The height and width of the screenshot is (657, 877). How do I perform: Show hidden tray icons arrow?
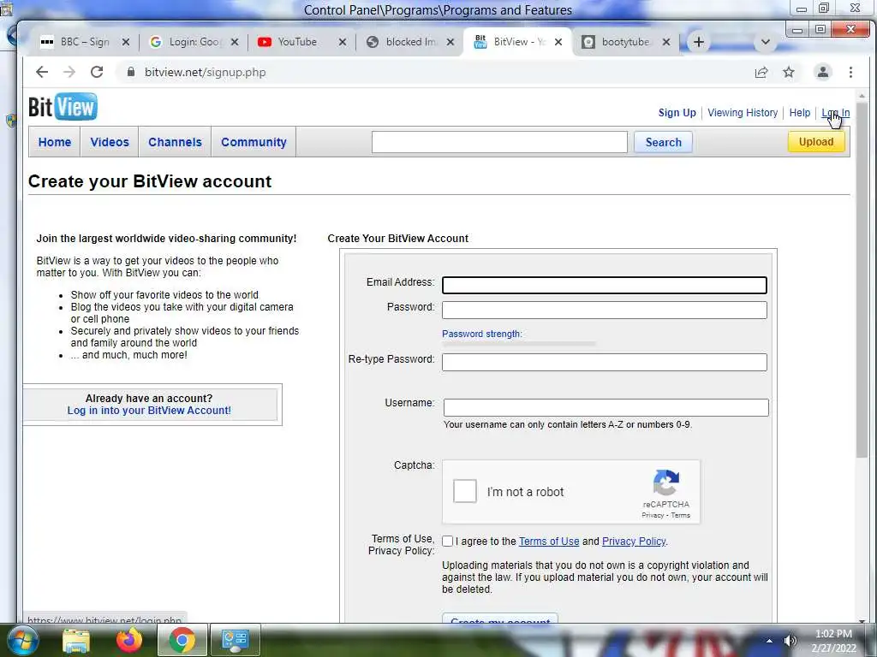(769, 641)
